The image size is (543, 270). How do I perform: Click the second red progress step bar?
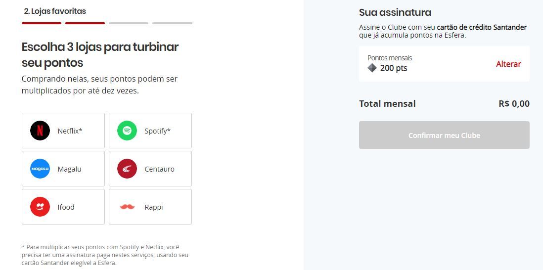pos(85,23)
